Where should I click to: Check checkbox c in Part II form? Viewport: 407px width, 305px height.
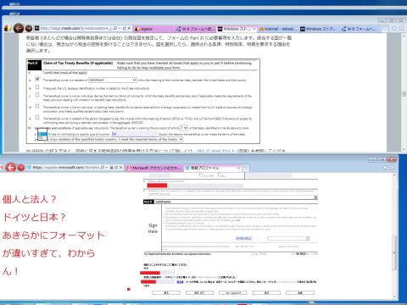pos(37,95)
